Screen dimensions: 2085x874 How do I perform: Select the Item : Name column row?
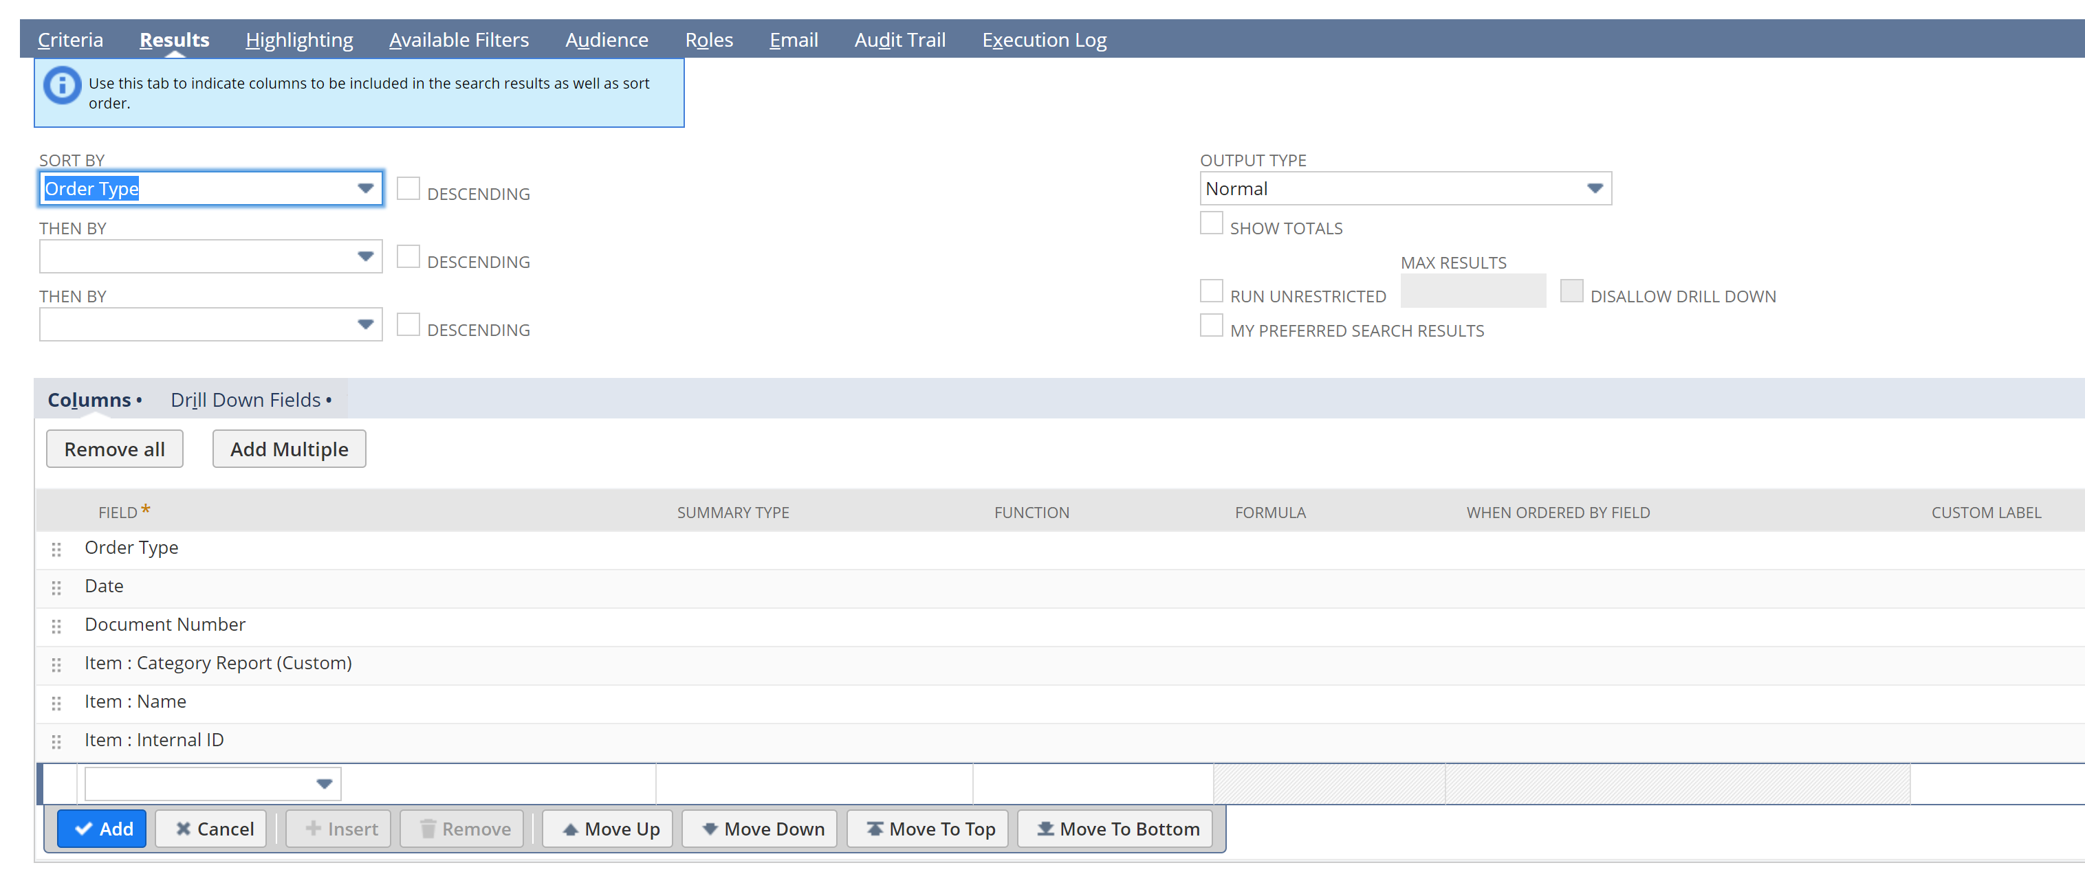[x=1060, y=704]
